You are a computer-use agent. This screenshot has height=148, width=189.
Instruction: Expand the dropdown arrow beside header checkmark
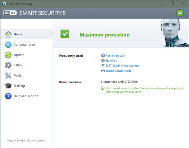pyautogui.click(x=186, y=13)
